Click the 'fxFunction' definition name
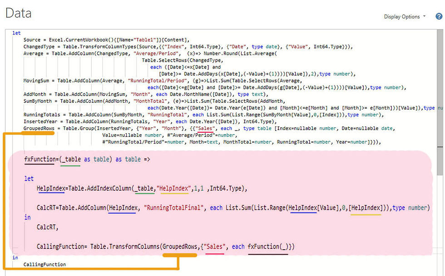The width and height of the screenshot is (445, 276). point(40,159)
